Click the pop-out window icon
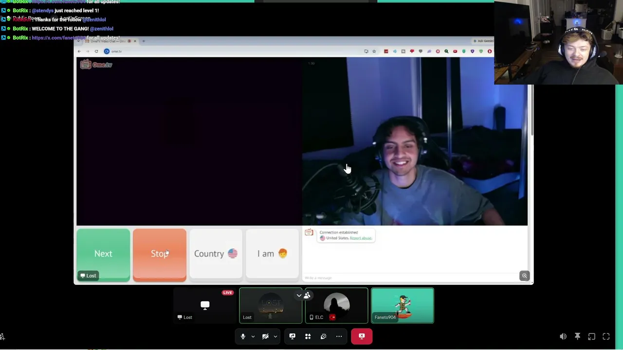The height and width of the screenshot is (350, 623). [592, 336]
